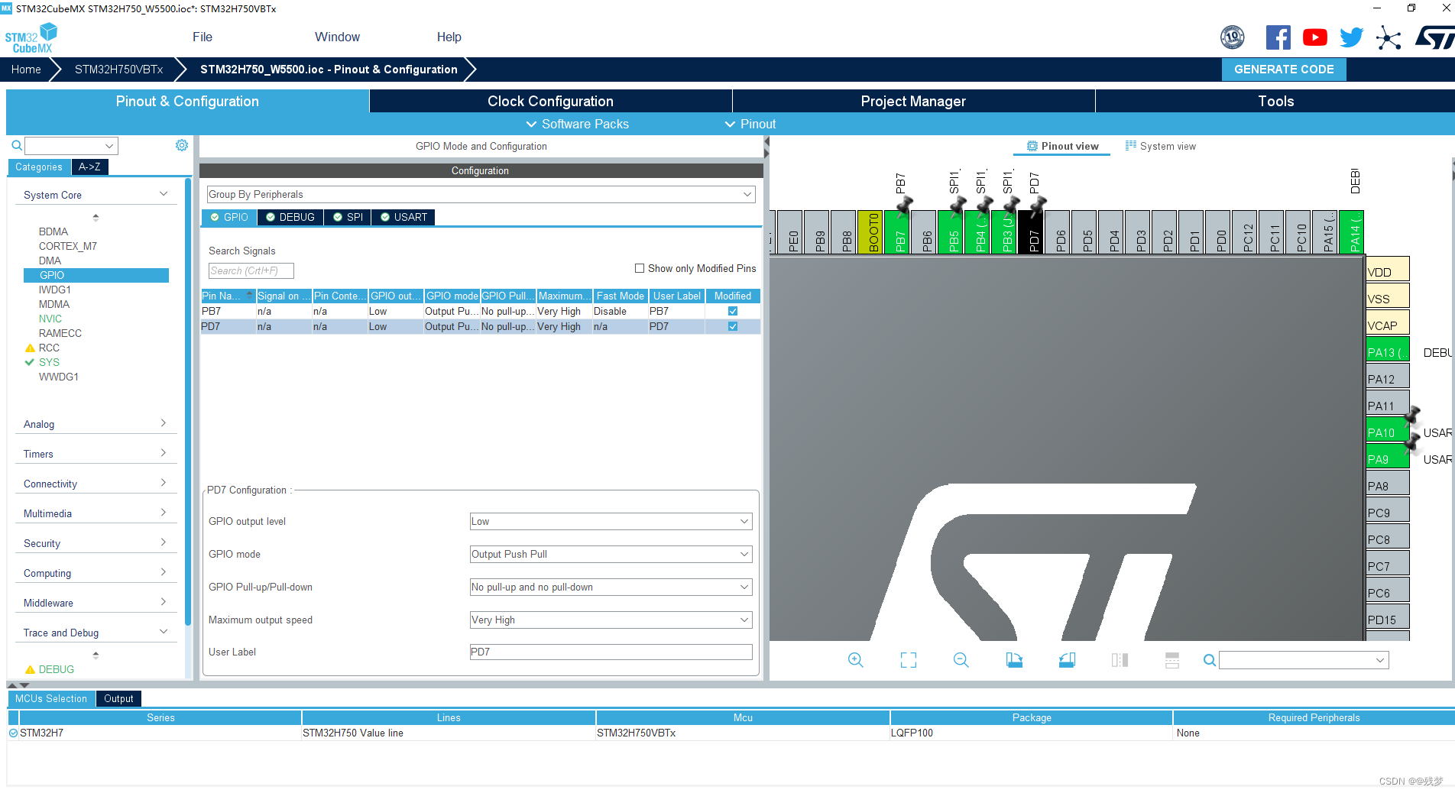Toggle Modified checkbox for PD7 row
The image size is (1455, 793).
point(733,326)
